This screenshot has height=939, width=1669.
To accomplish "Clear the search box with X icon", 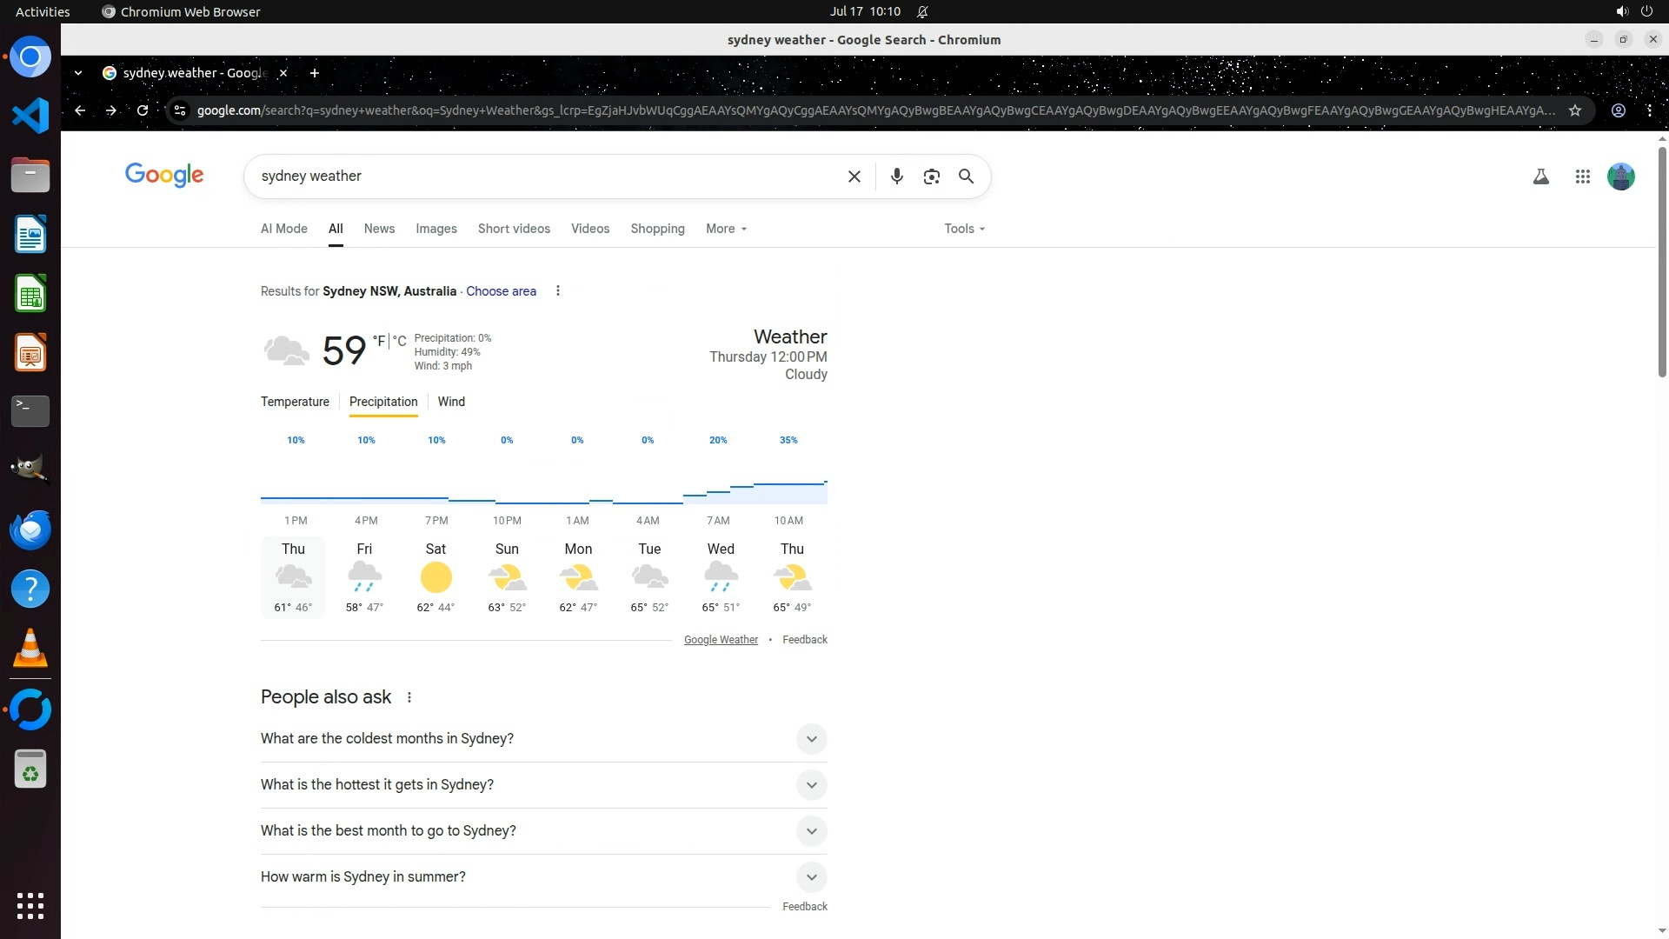I will (854, 176).
